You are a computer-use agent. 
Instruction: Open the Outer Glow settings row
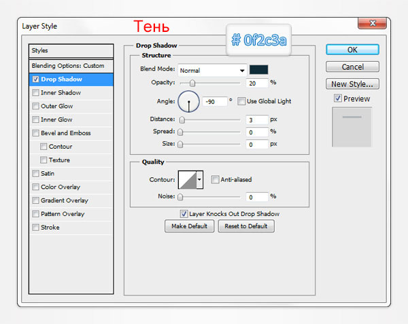tap(71, 106)
